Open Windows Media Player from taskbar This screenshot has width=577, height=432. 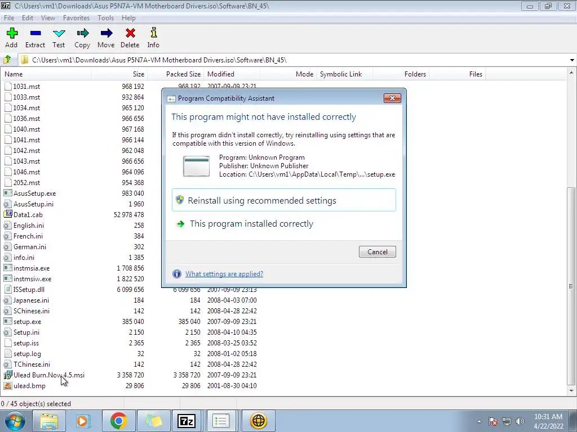pos(83,421)
